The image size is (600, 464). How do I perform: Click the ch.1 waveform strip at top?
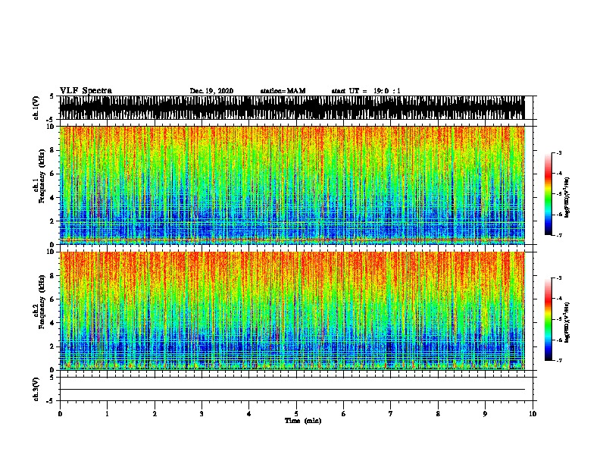point(292,108)
